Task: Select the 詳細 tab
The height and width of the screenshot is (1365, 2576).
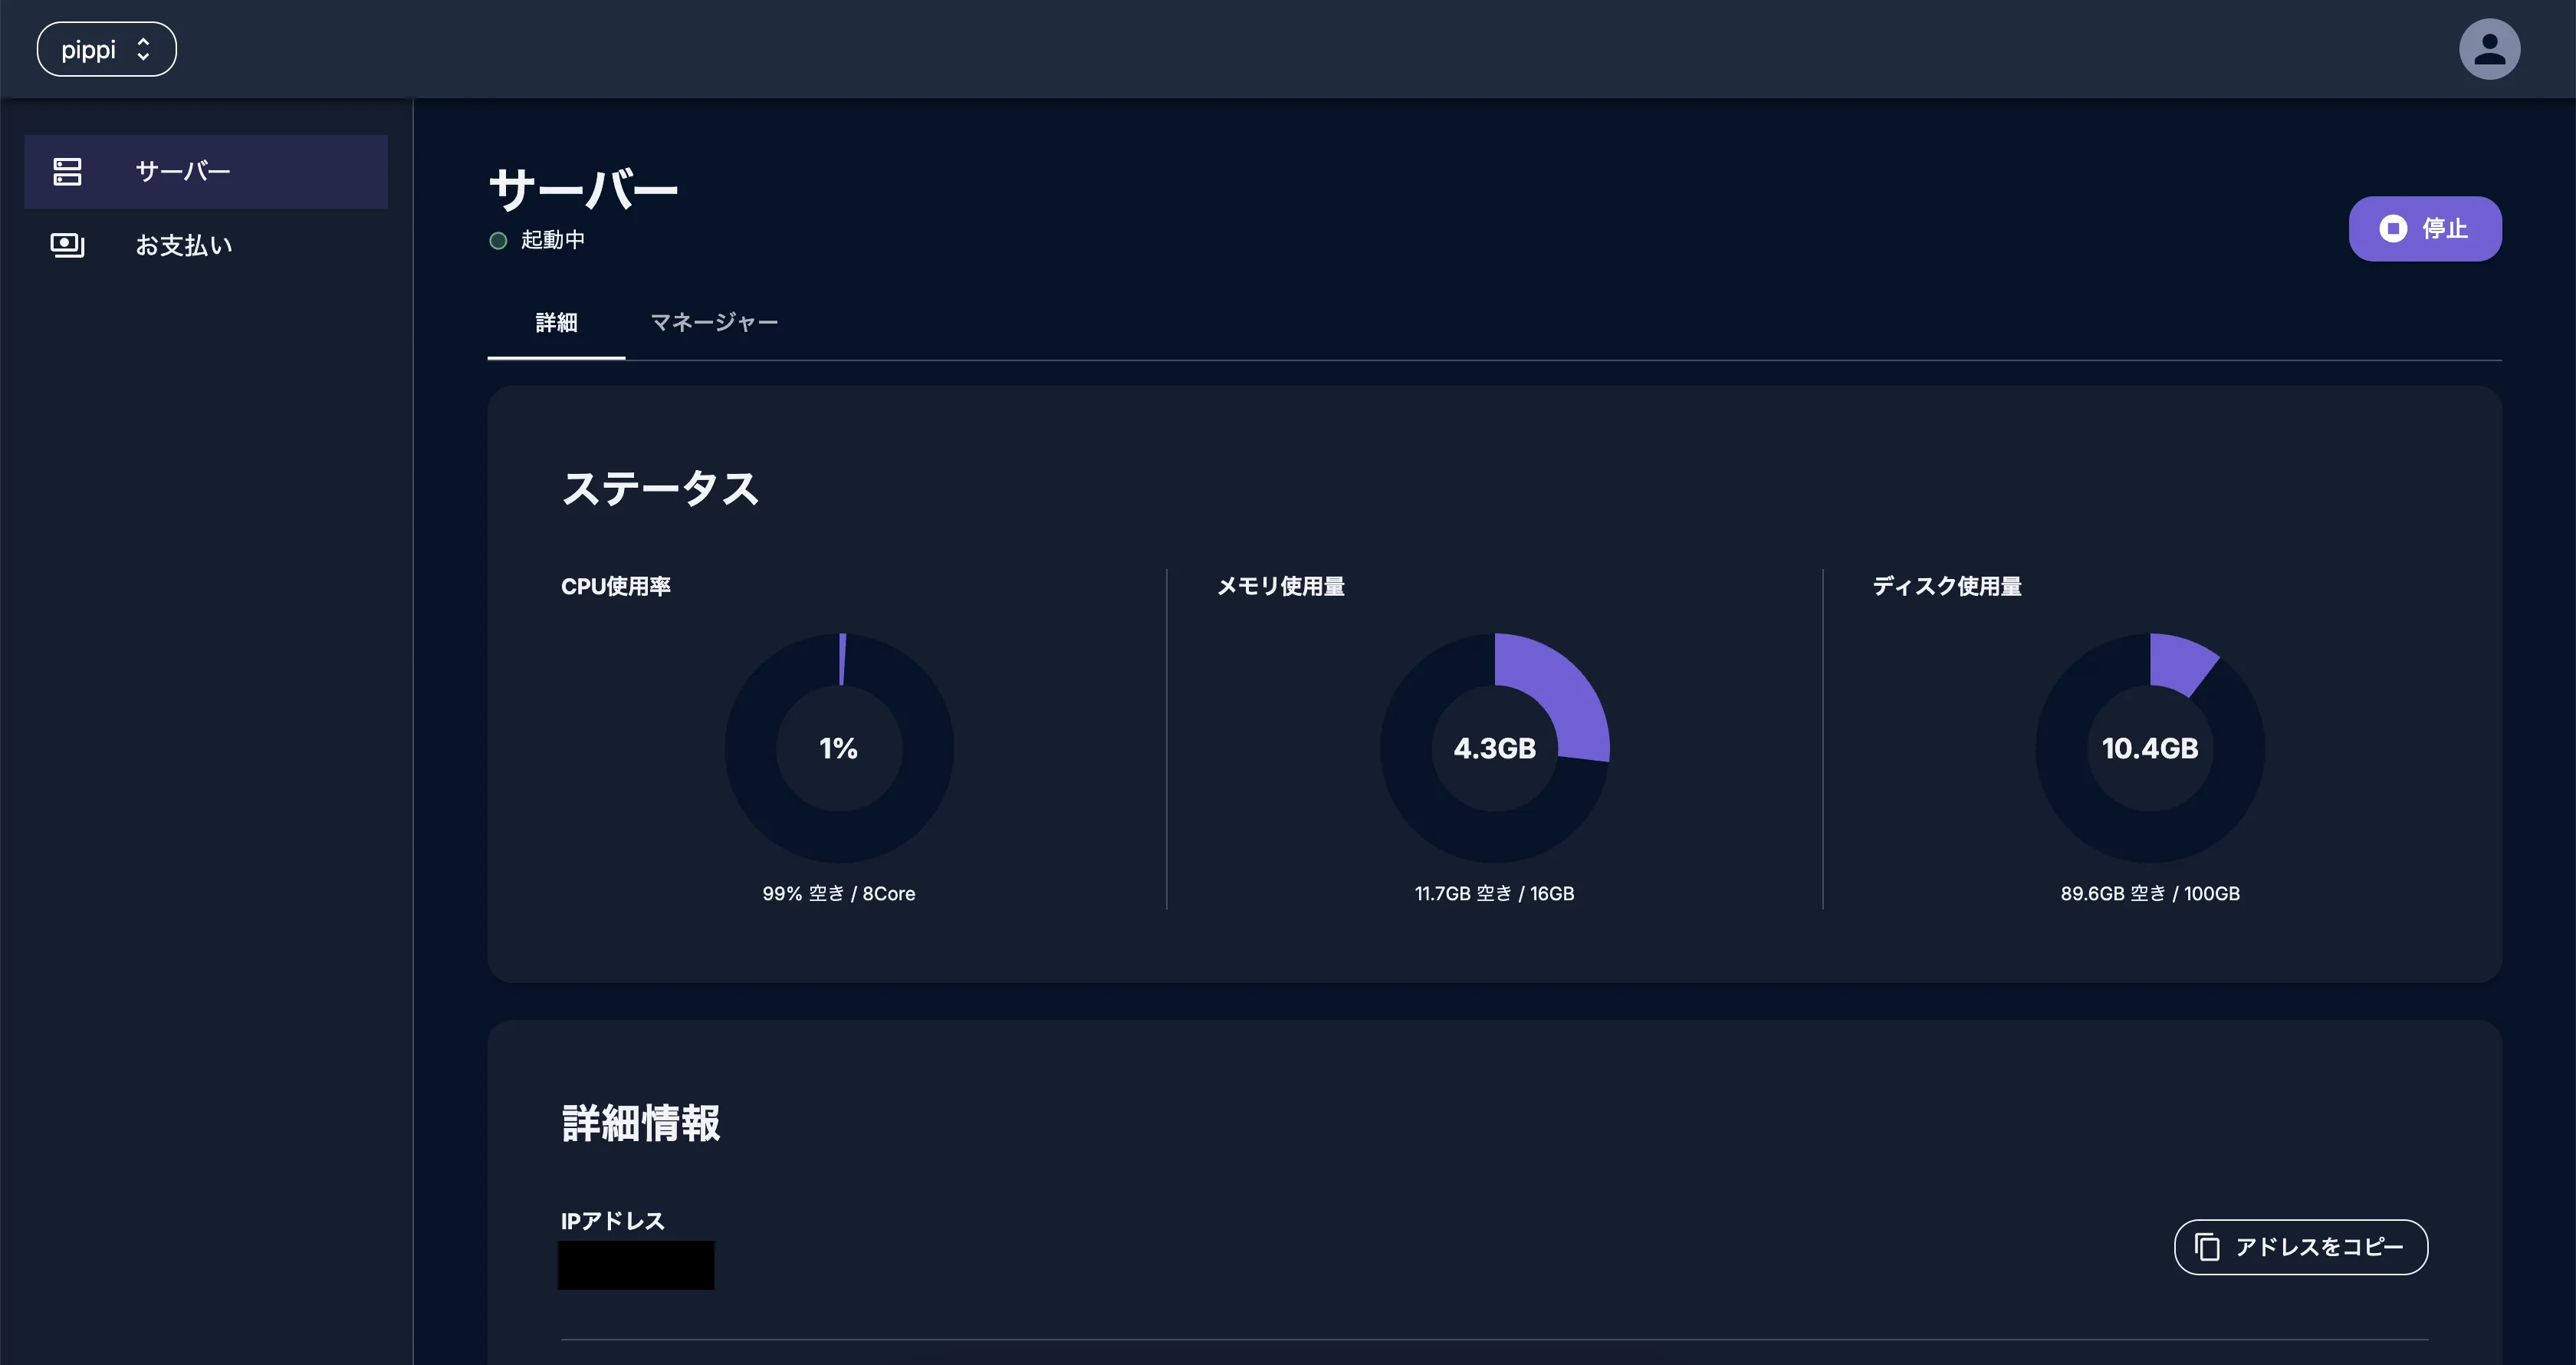Action: 556,322
